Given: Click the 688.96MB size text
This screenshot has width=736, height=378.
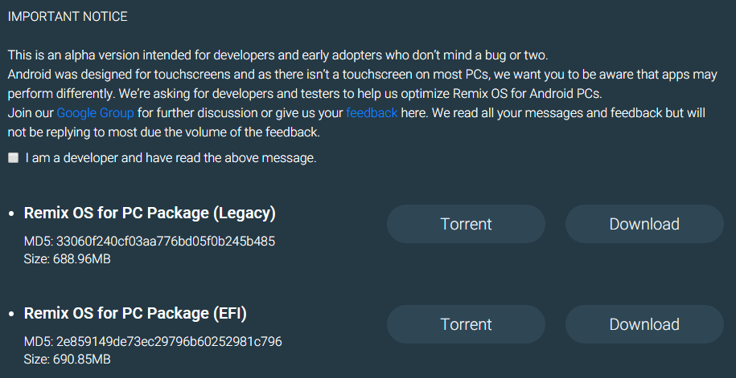Looking at the screenshot, I should (68, 258).
